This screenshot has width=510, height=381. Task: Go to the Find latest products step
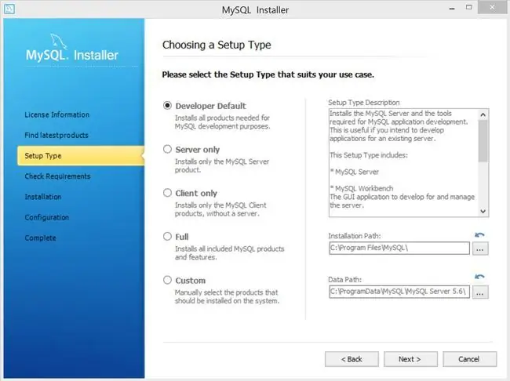[x=56, y=136]
